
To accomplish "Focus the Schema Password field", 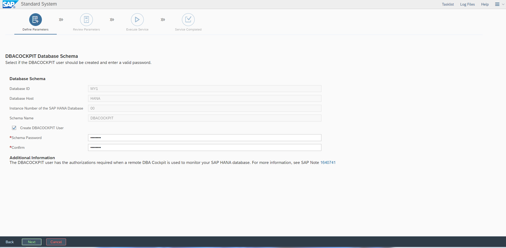I will pos(204,138).
